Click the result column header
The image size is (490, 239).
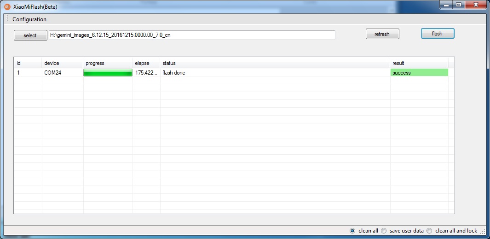[x=419, y=63]
